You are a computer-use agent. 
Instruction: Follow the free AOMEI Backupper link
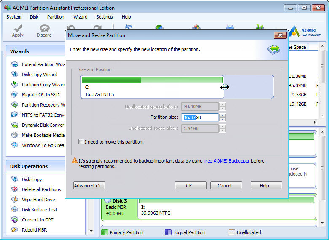pos(227,161)
